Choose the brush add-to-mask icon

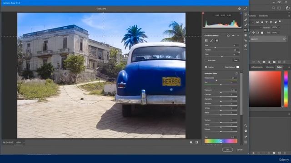coord(211,40)
